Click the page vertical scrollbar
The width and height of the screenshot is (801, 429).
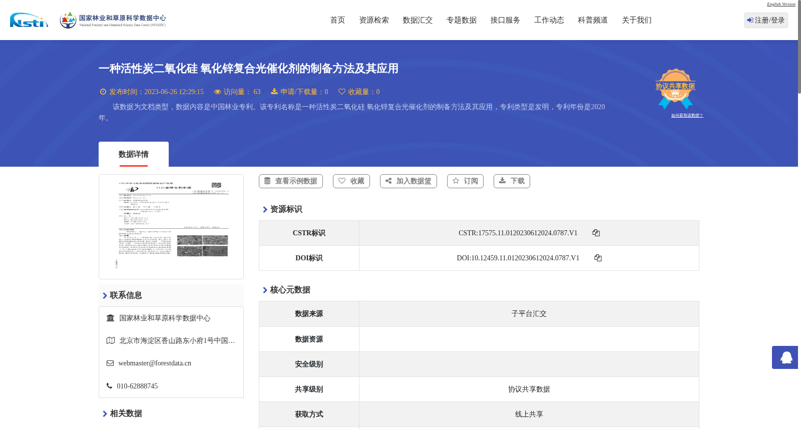799,48
